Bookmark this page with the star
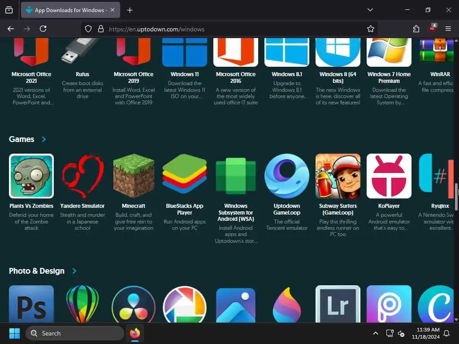 pos(370,29)
